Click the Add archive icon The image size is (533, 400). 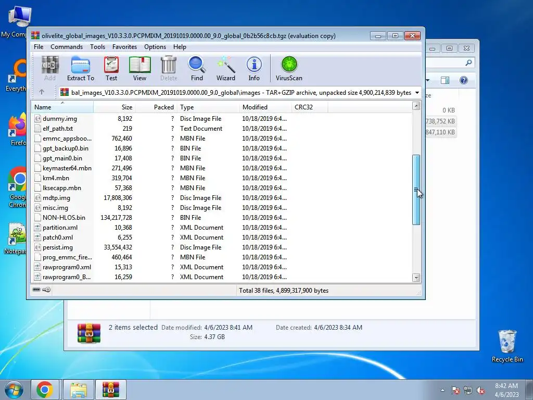(x=50, y=68)
